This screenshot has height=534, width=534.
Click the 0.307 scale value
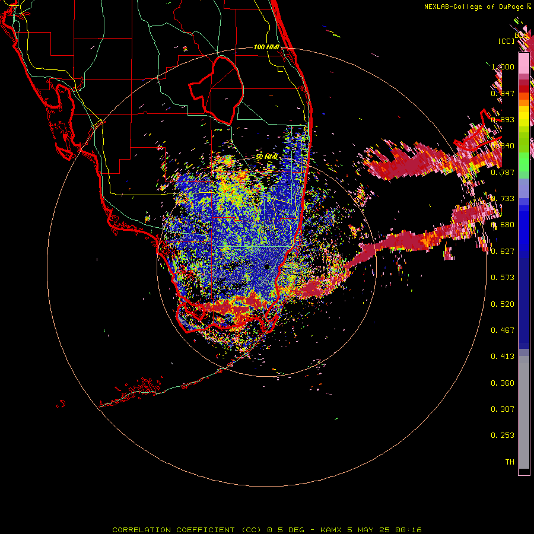503,409
